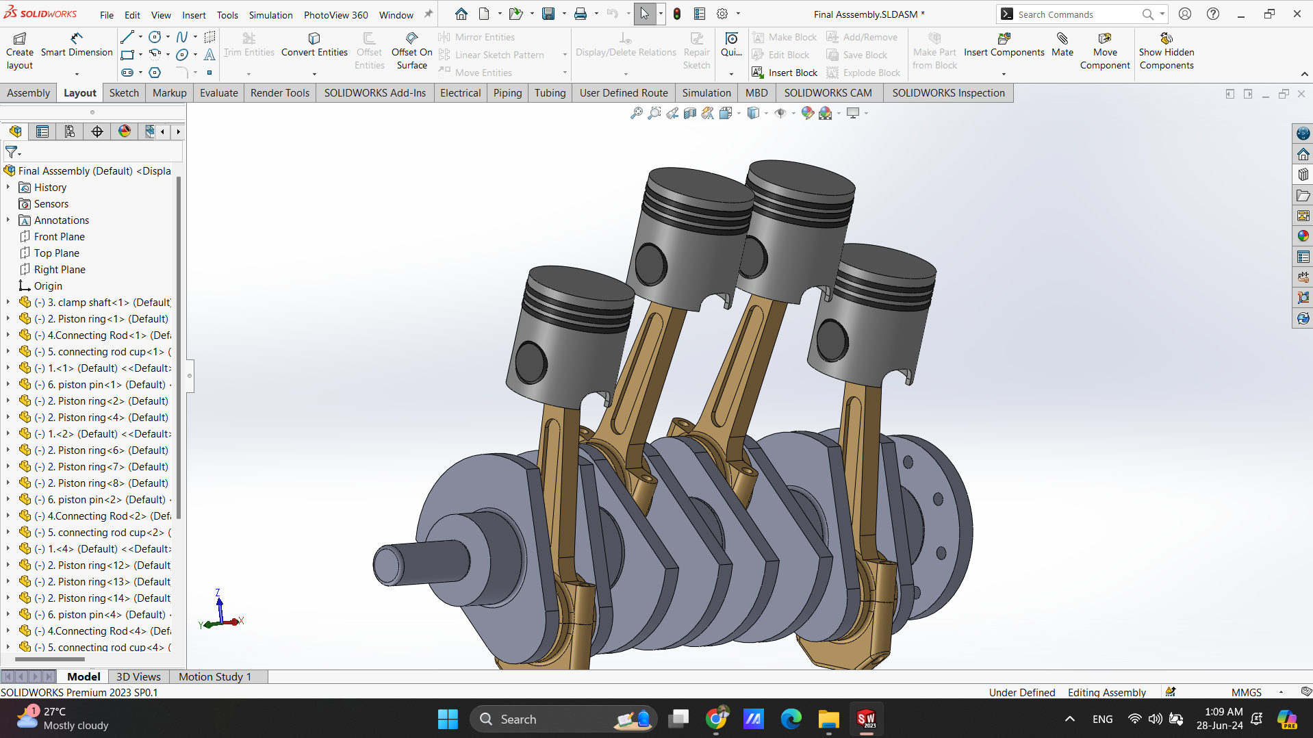The image size is (1313, 738).
Task: Select the Insert Components tool
Action: click(x=1004, y=45)
